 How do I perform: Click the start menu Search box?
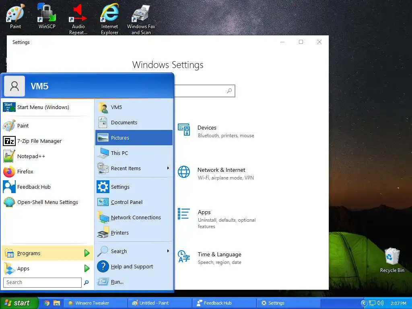42,282
